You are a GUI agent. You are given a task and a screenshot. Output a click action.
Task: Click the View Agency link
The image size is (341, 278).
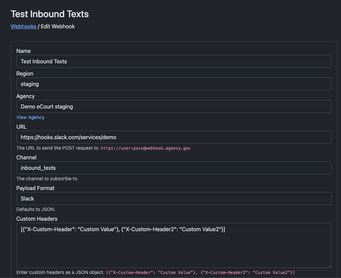pos(30,117)
